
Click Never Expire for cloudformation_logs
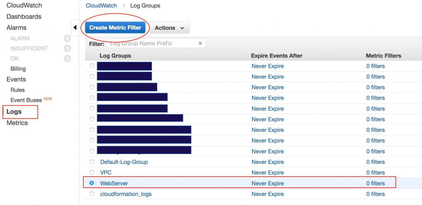pos(267,194)
